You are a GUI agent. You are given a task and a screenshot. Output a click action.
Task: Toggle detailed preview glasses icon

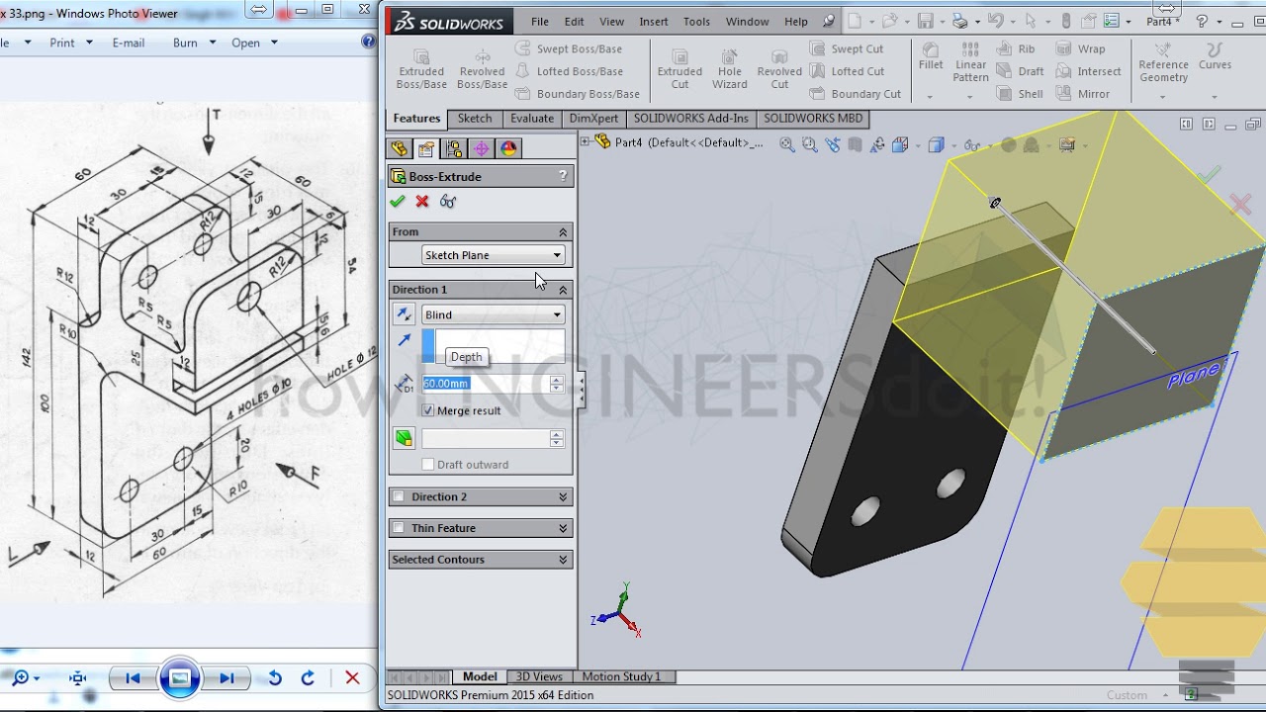tap(448, 201)
